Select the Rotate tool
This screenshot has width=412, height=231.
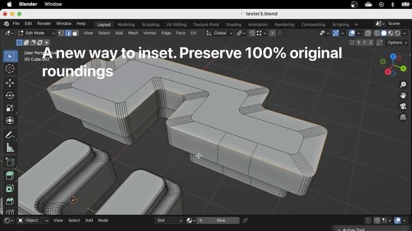coord(10,96)
